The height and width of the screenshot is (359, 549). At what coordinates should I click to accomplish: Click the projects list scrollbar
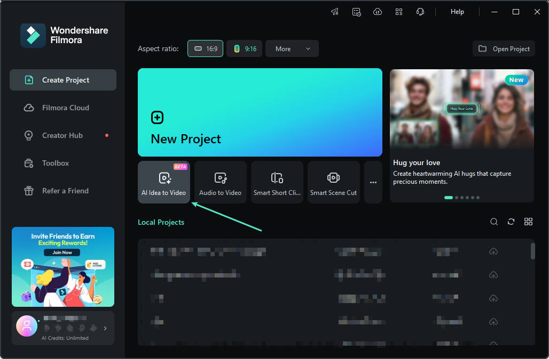pyautogui.click(x=533, y=251)
